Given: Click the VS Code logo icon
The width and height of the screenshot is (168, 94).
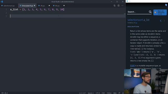Looking at the screenshot, I should [2, 2].
